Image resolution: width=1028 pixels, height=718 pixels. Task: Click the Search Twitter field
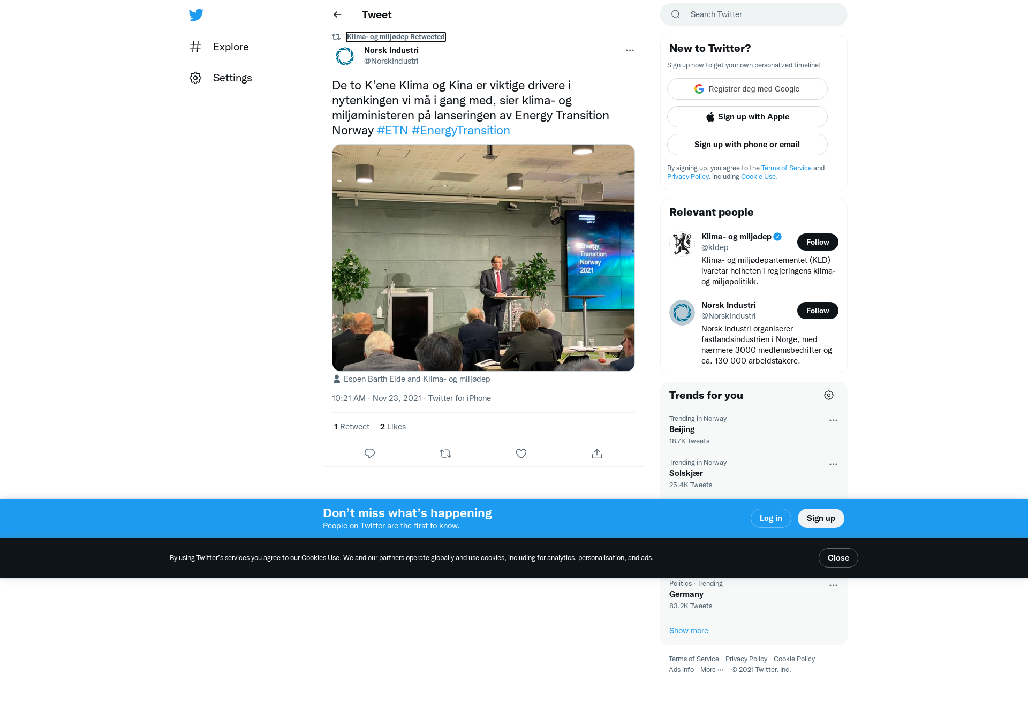tap(754, 14)
